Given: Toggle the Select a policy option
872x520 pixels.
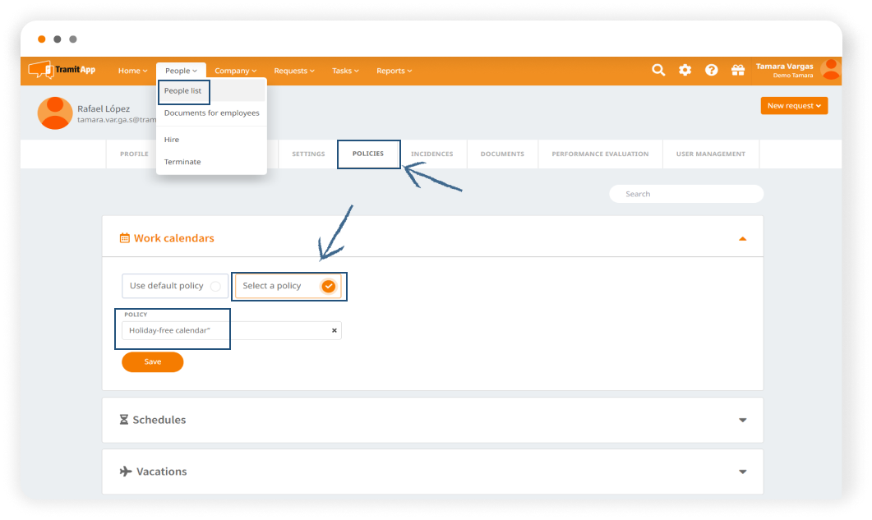Looking at the screenshot, I should [328, 286].
